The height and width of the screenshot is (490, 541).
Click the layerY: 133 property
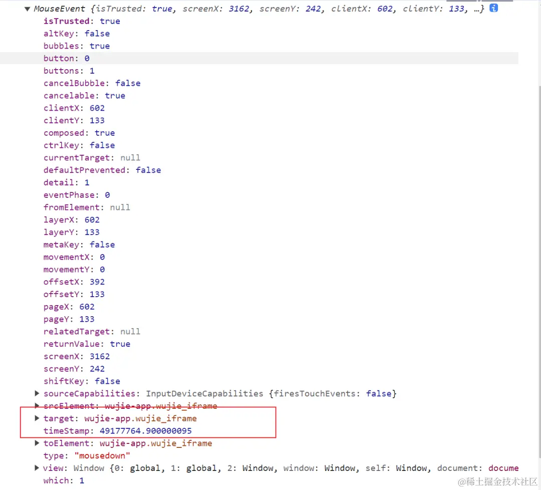pyautogui.click(x=72, y=232)
